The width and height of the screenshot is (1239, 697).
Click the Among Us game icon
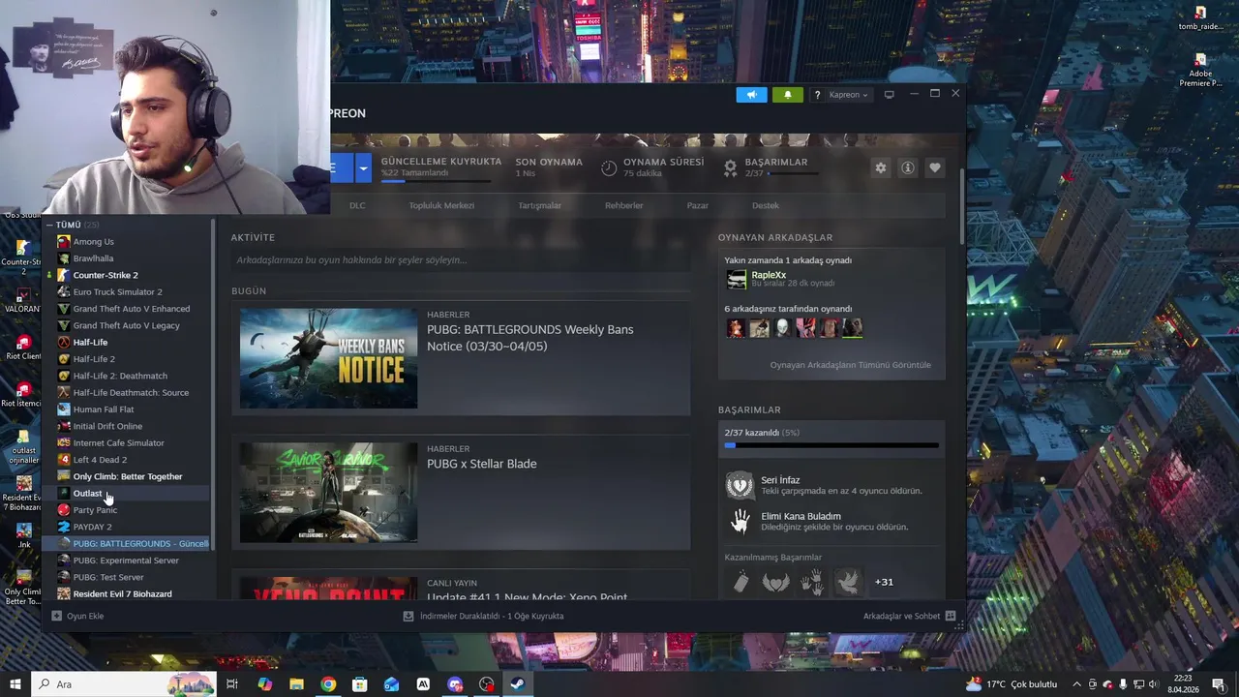coord(64,241)
